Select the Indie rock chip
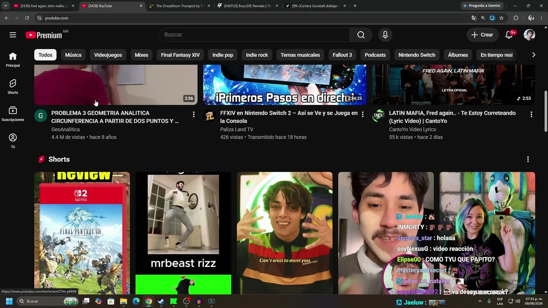The image size is (548, 308). pos(257,55)
